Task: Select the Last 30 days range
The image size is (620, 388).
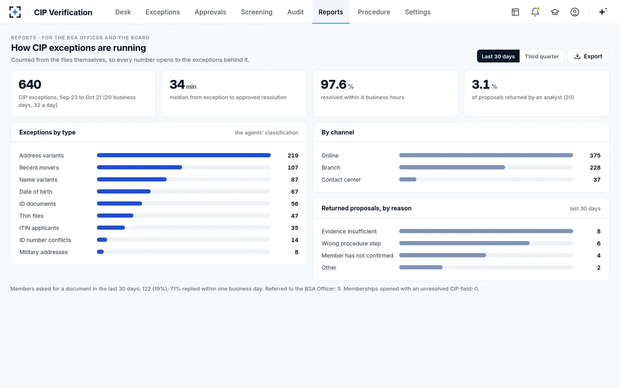Action: pyautogui.click(x=498, y=56)
